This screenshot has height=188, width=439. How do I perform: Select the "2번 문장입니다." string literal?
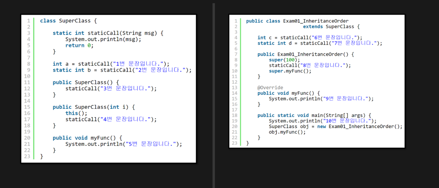[x=160, y=70]
